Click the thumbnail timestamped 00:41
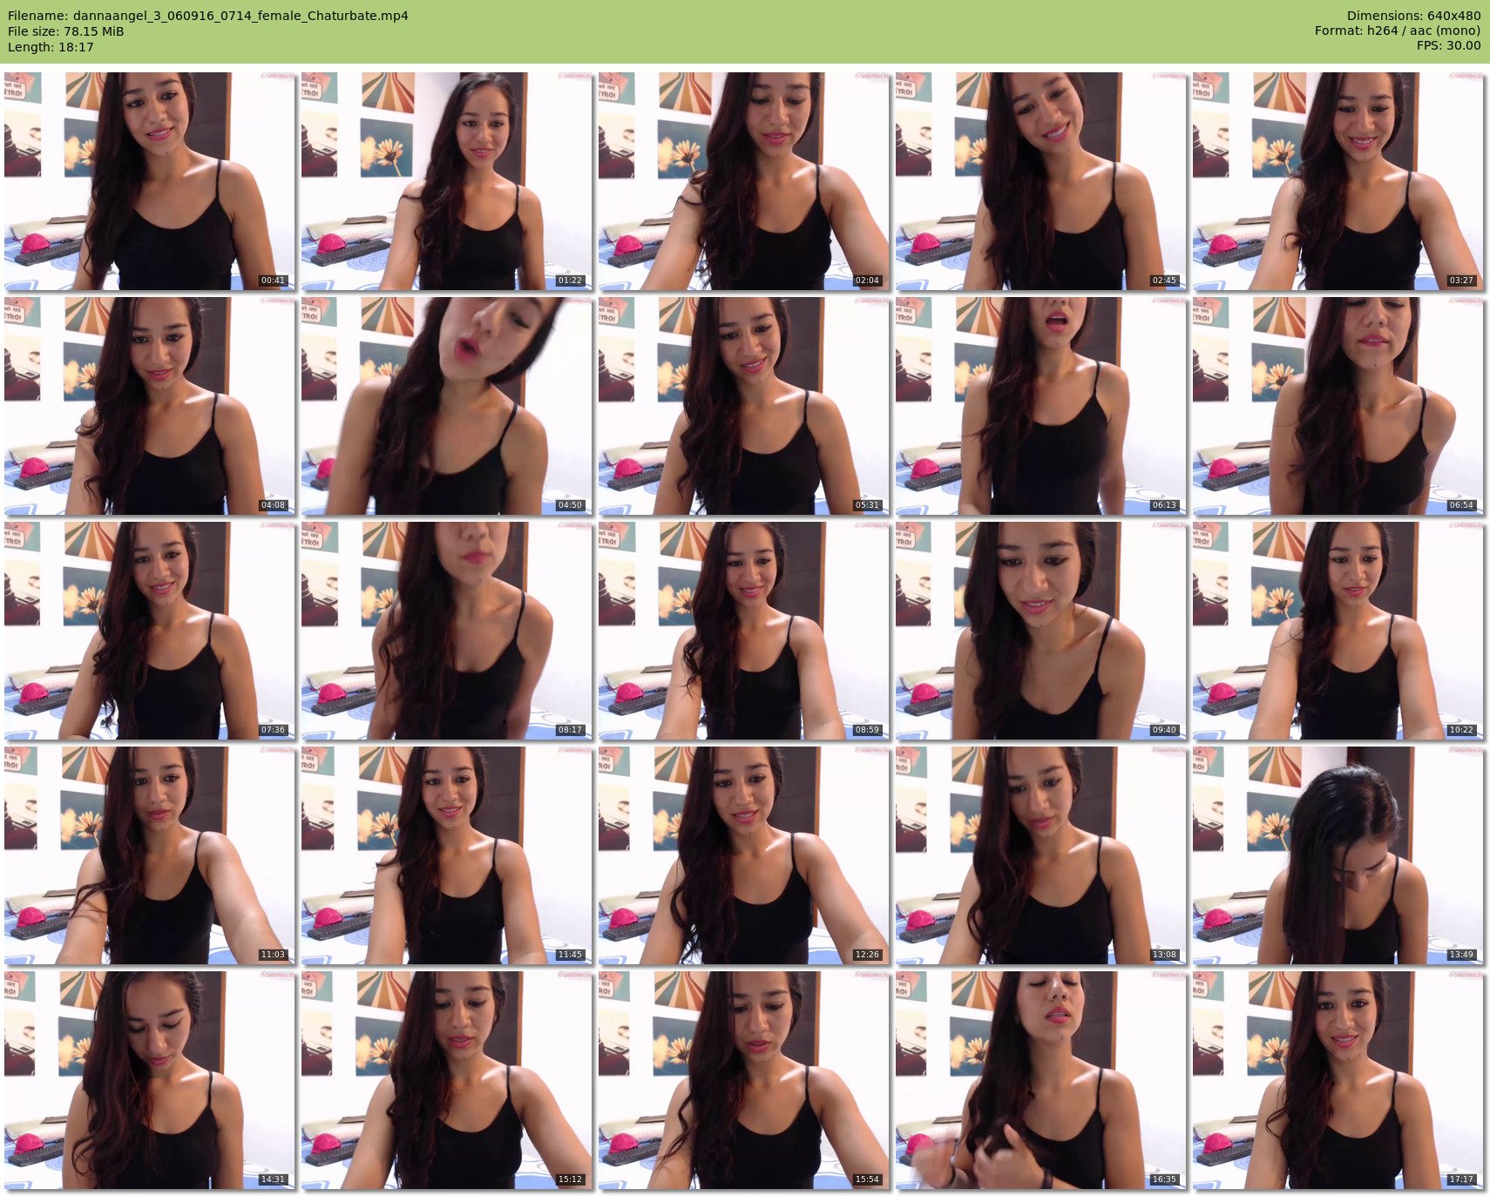The width and height of the screenshot is (1490, 1196). click(x=149, y=180)
